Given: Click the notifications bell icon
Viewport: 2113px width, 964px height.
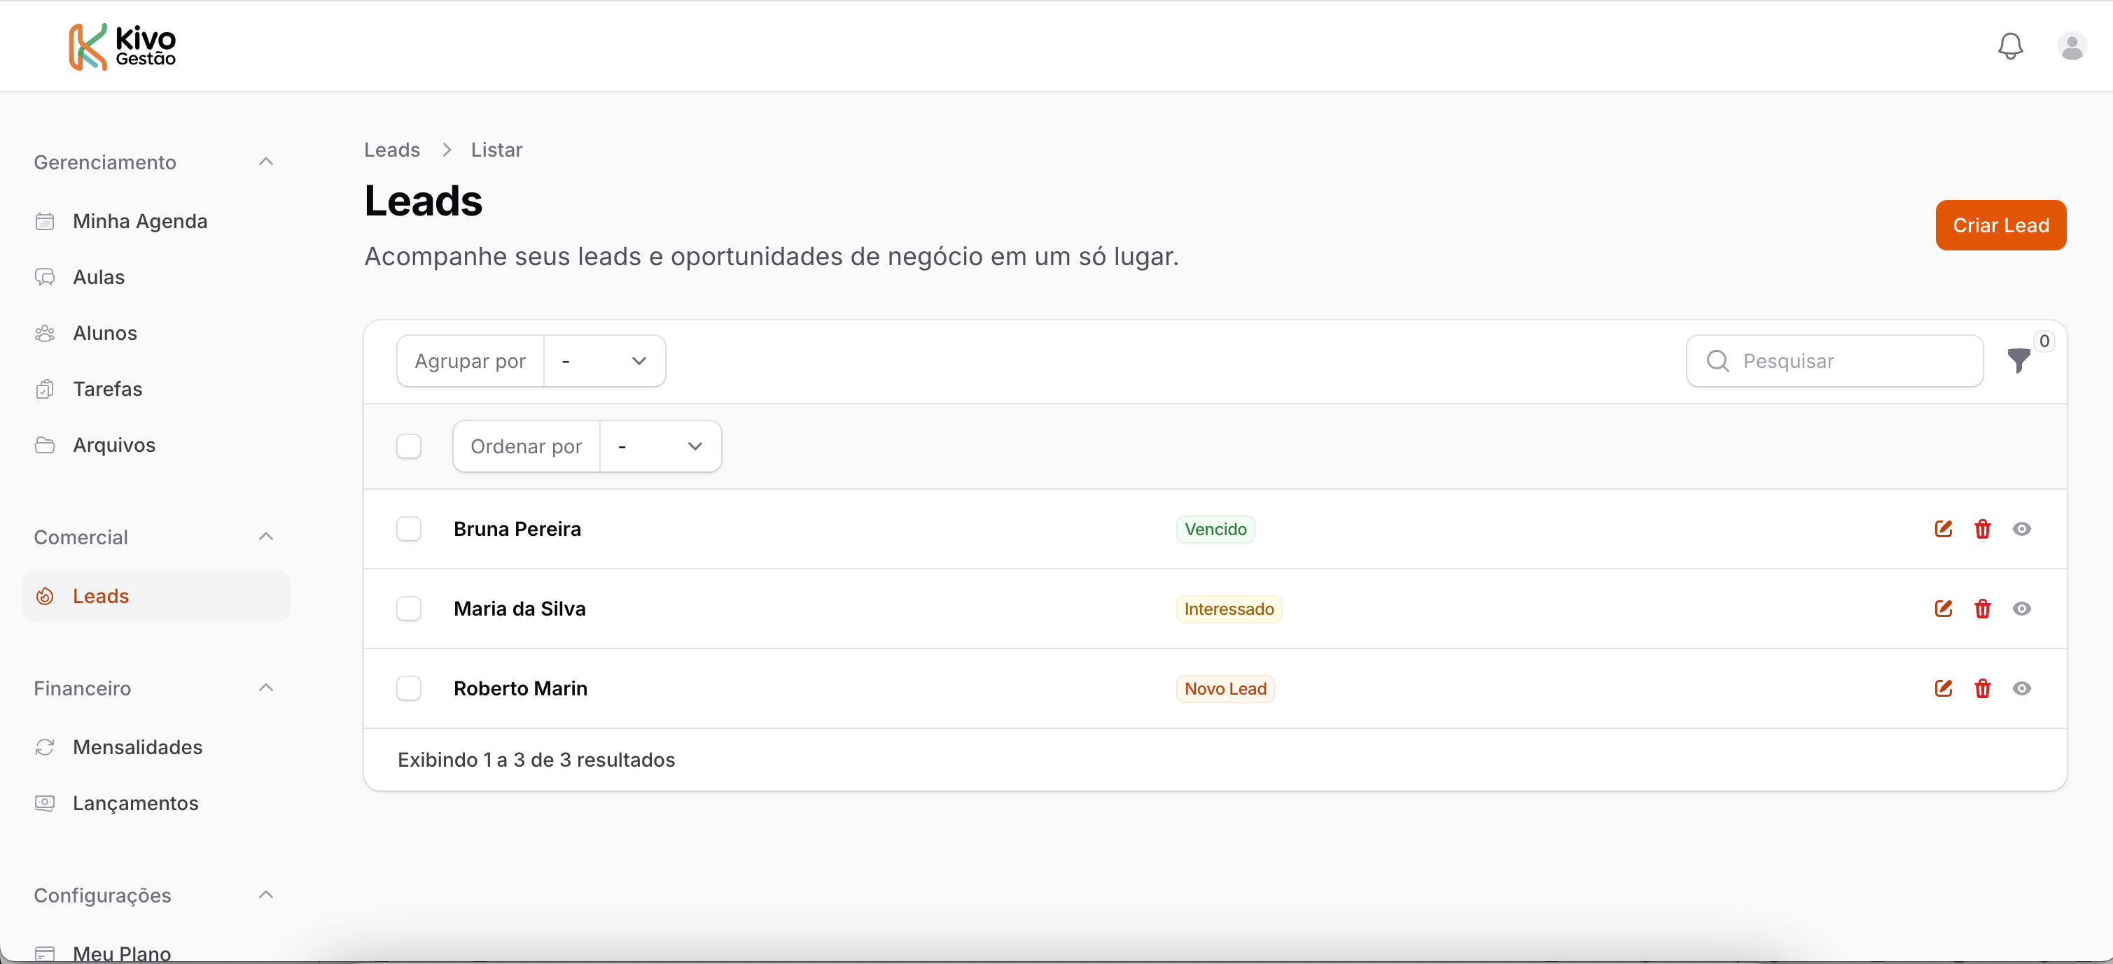Looking at the screenshot, I should pos(2009,46).
